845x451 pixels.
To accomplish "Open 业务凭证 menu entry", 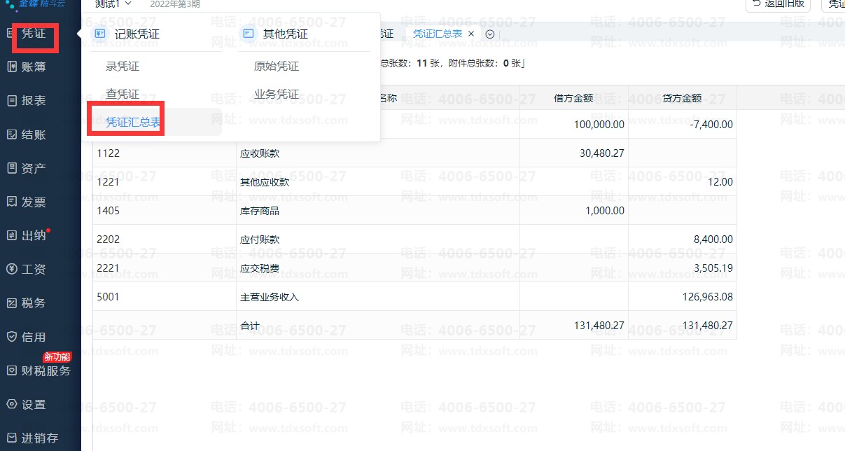I will point(277,94).
